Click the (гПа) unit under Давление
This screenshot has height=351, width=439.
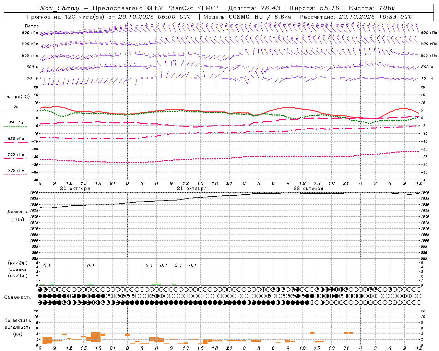(x=18, y=220)
